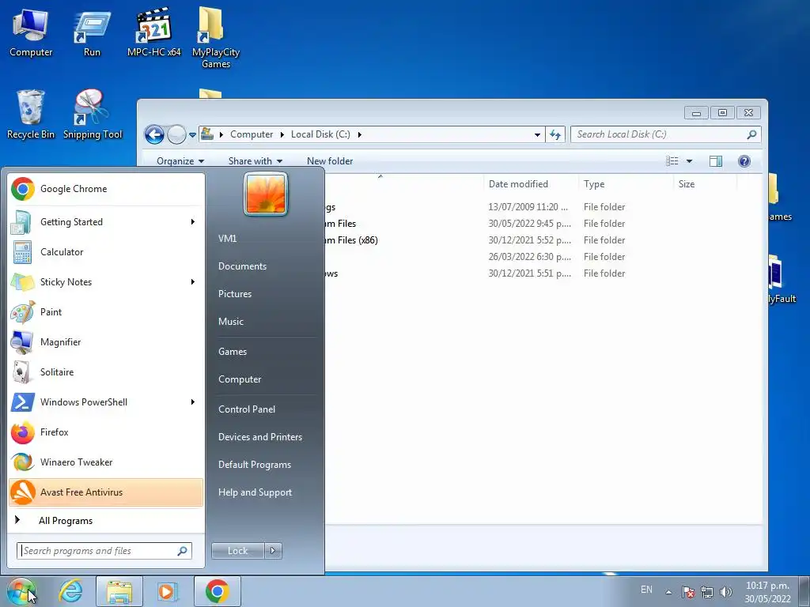Viewport: 810px width, 607px height.
Task: Sort by Date modified column header
Action: coord(531,184)
